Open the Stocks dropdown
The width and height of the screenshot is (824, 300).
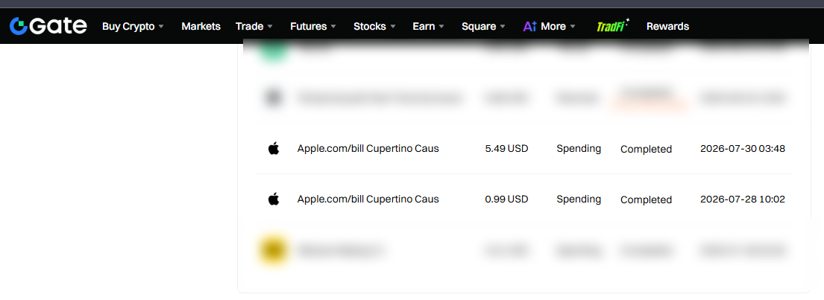tap(374, 26)
